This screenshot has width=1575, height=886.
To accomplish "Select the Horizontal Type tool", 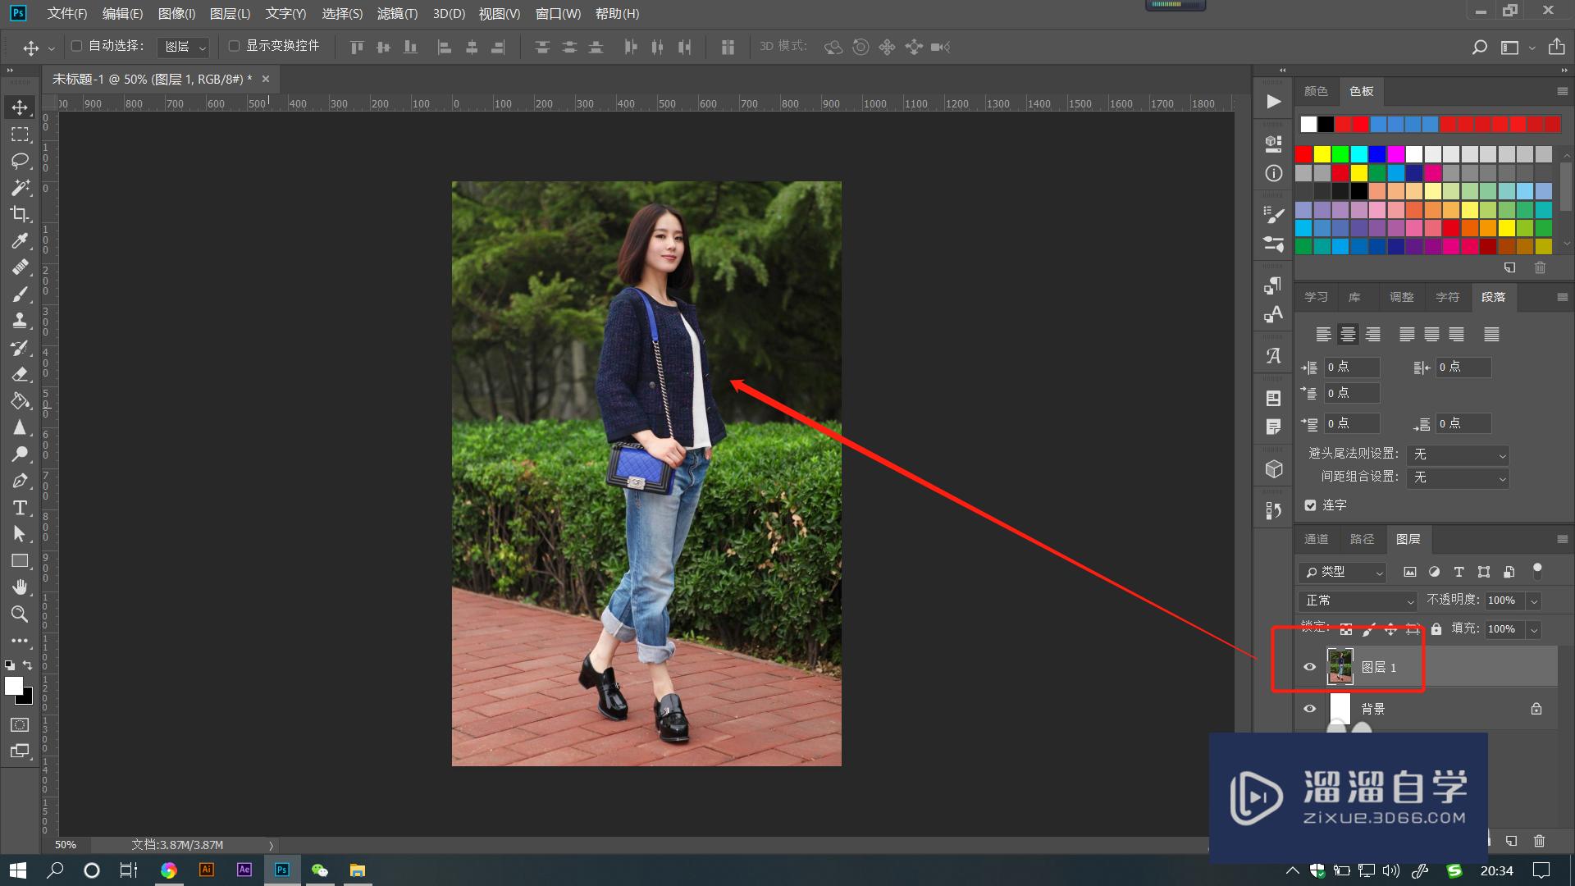I will pos(21,508).
